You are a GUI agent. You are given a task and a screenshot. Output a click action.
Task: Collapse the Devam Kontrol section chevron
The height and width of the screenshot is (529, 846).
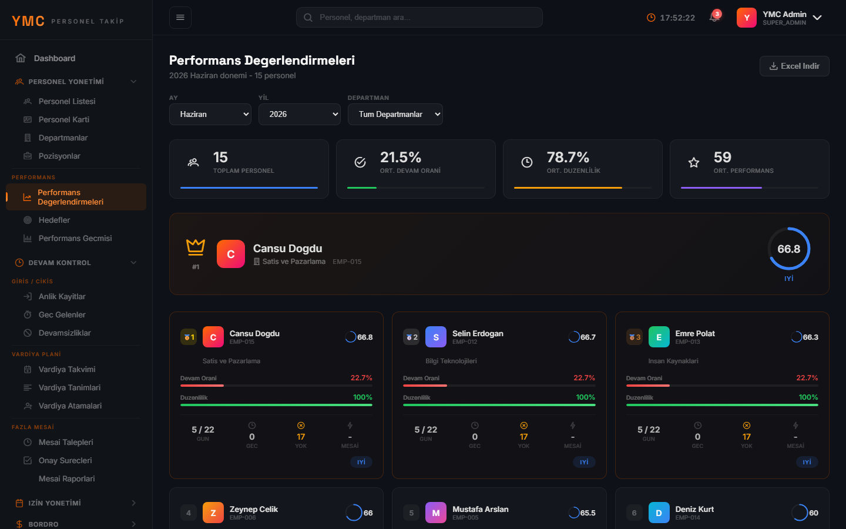coord(133,263)
